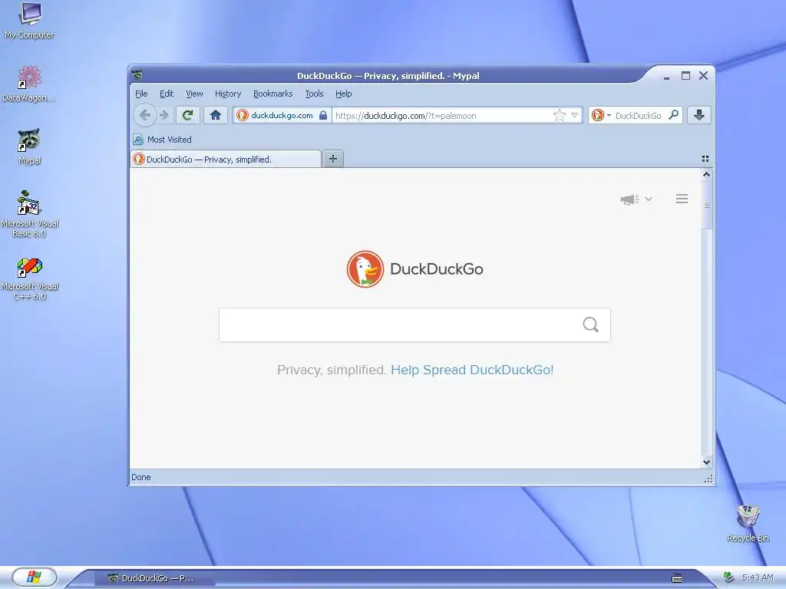
Task: Follow the Help Spread DuckDuckGo! link
Action: pos(472,370)
